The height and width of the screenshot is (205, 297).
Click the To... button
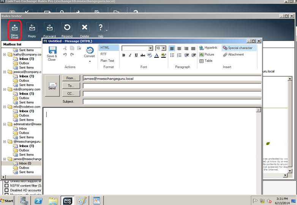(71, 86)
